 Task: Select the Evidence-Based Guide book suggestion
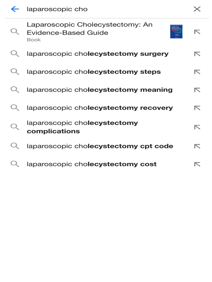click(89, 32)
